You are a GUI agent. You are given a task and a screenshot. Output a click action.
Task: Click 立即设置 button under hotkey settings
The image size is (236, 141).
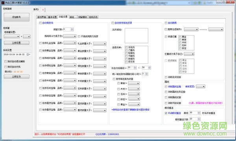point(17,43)
